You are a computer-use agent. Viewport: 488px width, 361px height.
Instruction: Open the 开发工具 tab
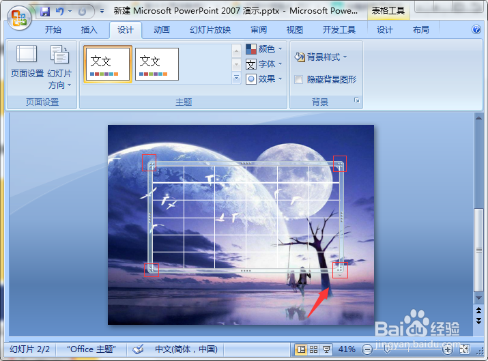pos(339,30)
